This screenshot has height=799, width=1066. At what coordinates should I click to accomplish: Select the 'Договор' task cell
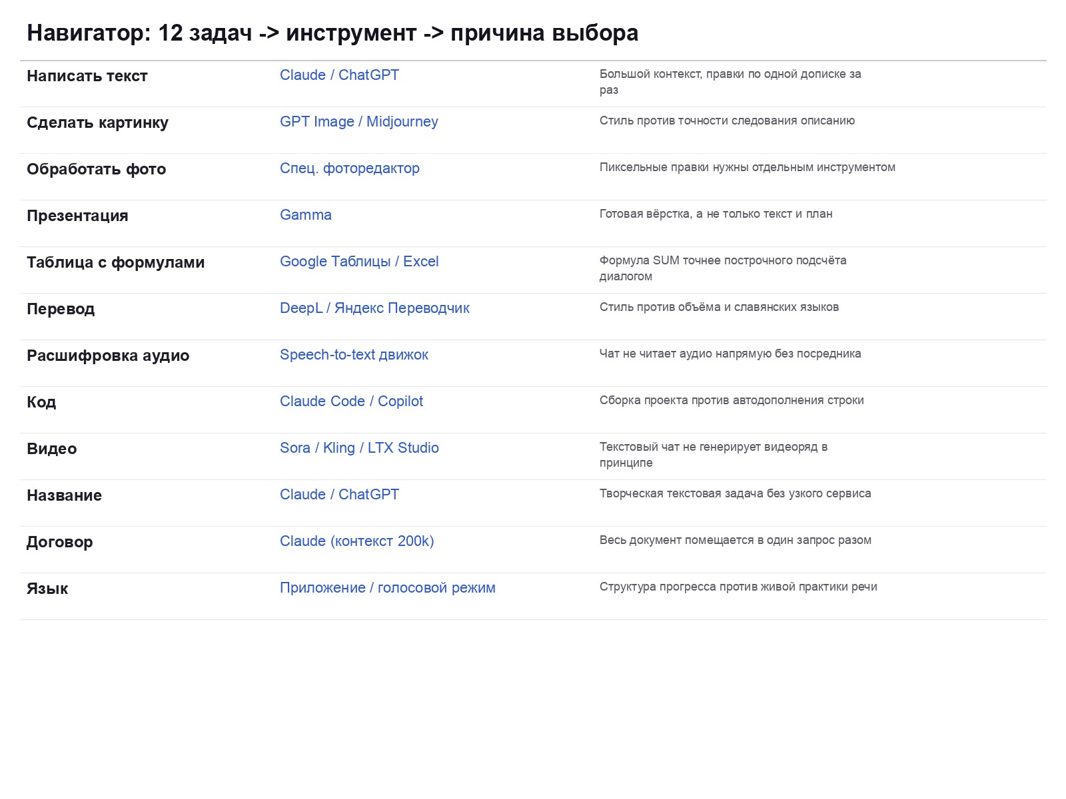point(59,542)
